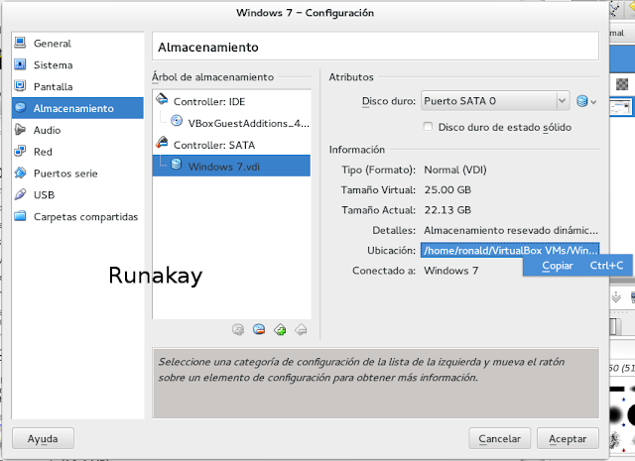The image size is (635, 461).
Task: Select Controller: IDE in storage tree
Action: click(231, 101)
